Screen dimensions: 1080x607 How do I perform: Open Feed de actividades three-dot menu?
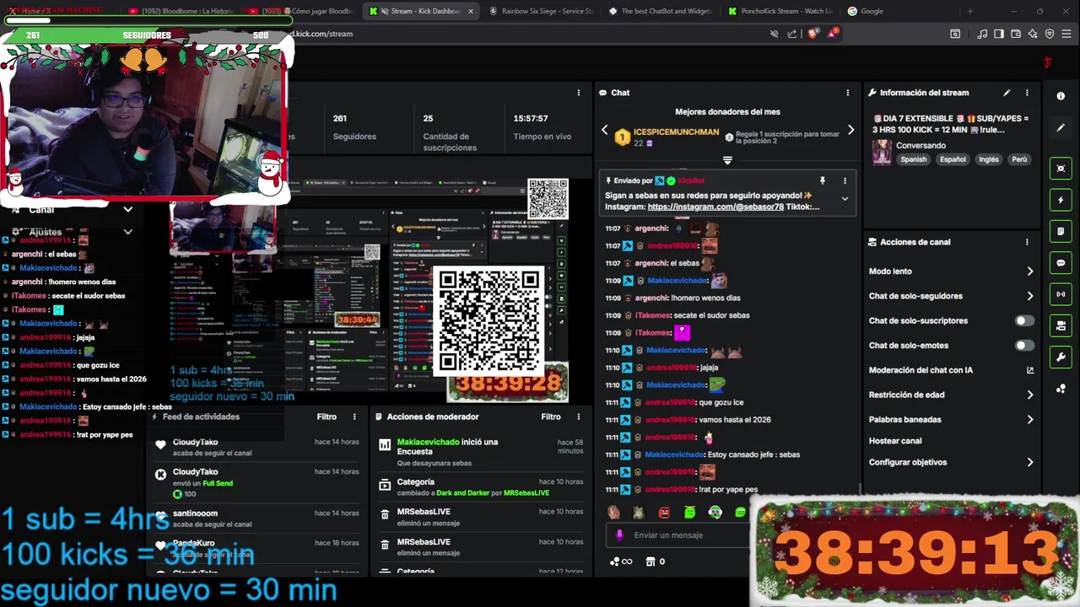(354, 416)
